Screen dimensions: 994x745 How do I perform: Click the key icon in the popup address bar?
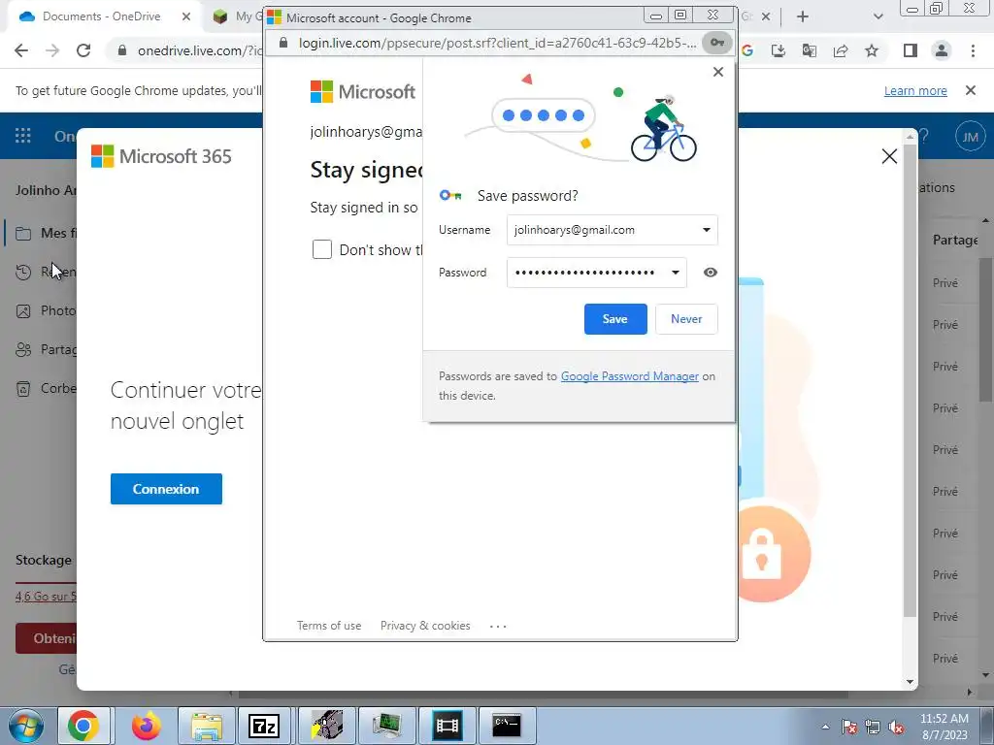717,43
